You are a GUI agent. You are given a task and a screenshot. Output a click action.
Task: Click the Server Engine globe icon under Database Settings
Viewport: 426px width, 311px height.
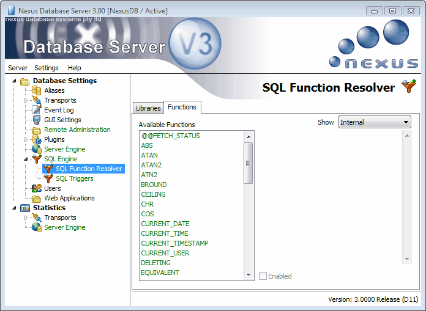[x=36, y=149]
